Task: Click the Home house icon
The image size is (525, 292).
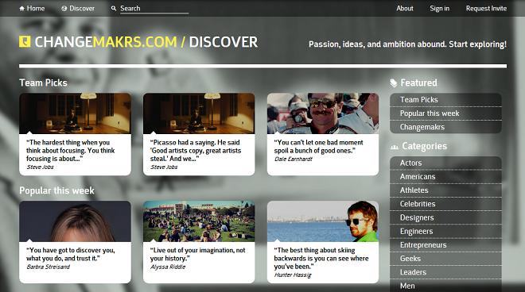Action: pyautogui.click(x=21, y=9)
